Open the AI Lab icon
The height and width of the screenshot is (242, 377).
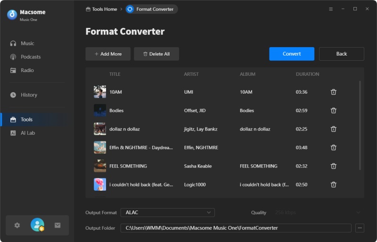coord(13,133)
